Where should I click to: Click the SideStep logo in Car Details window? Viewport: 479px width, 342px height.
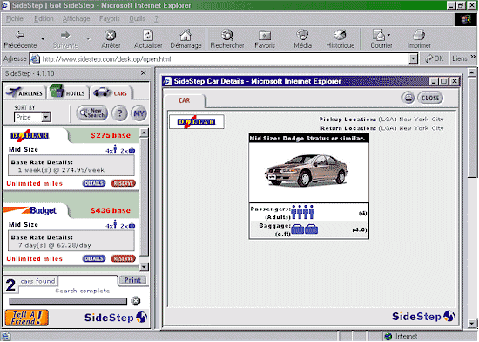[x=423, y=316]
